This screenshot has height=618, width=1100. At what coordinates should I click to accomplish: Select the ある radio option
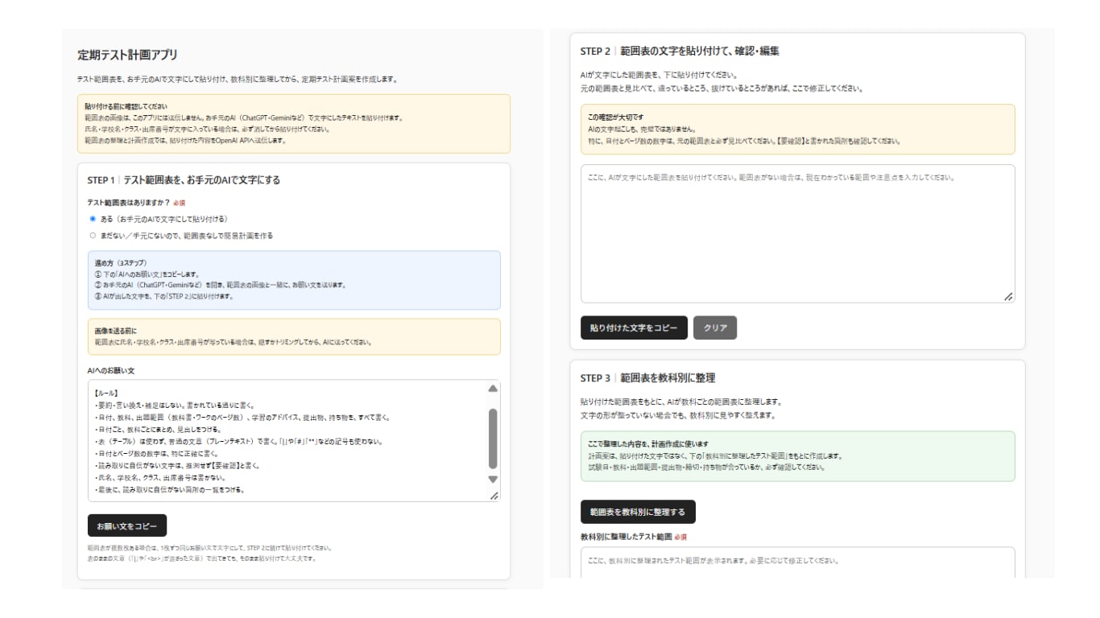click(x=93, y=219)
